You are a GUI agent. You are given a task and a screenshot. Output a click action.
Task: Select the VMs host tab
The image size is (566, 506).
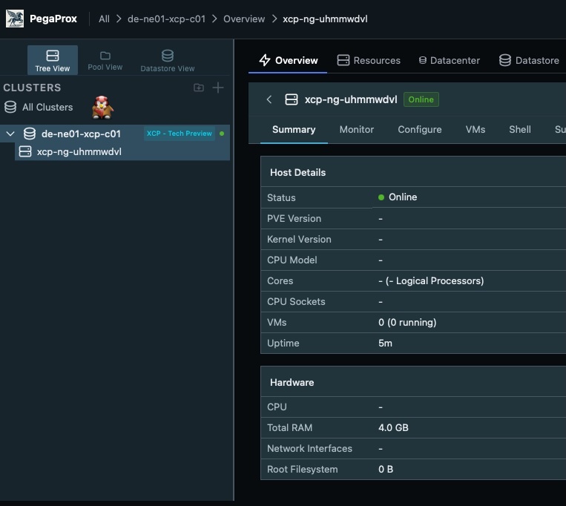pyautogui.click(x=475, y=130)
